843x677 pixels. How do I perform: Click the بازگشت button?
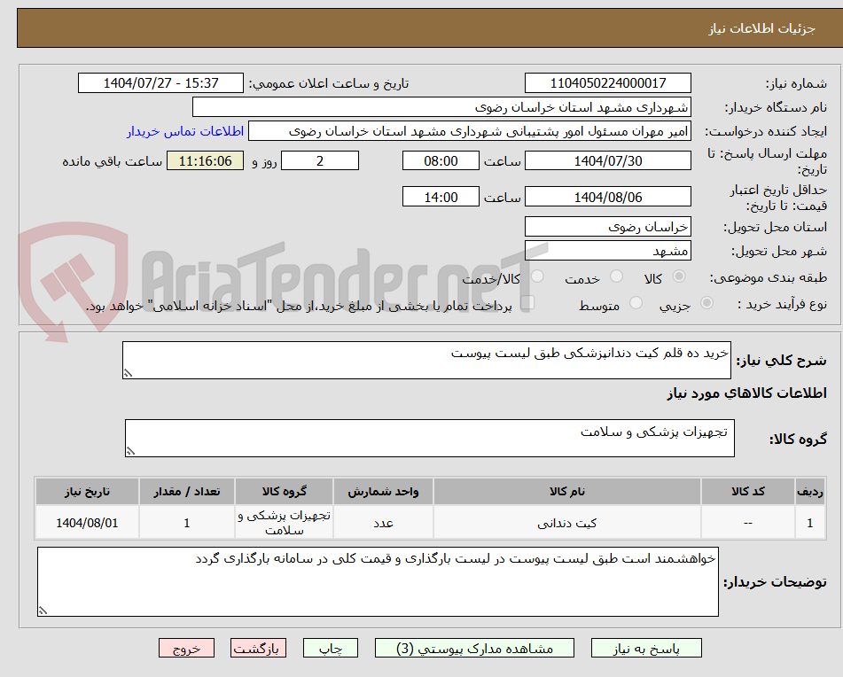coord(258,648)
